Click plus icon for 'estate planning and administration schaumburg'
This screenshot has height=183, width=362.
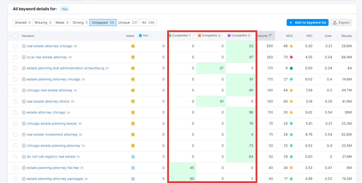(24, 68)
